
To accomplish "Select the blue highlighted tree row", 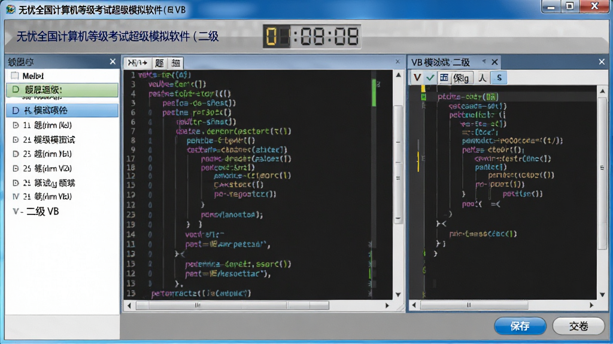I will [62, 110].
